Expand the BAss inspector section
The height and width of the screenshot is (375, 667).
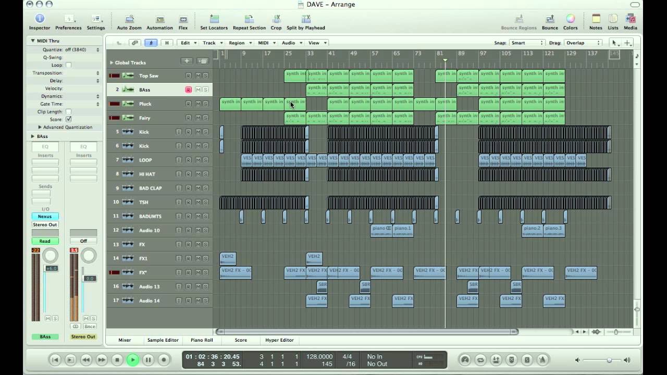pos(33,136)
